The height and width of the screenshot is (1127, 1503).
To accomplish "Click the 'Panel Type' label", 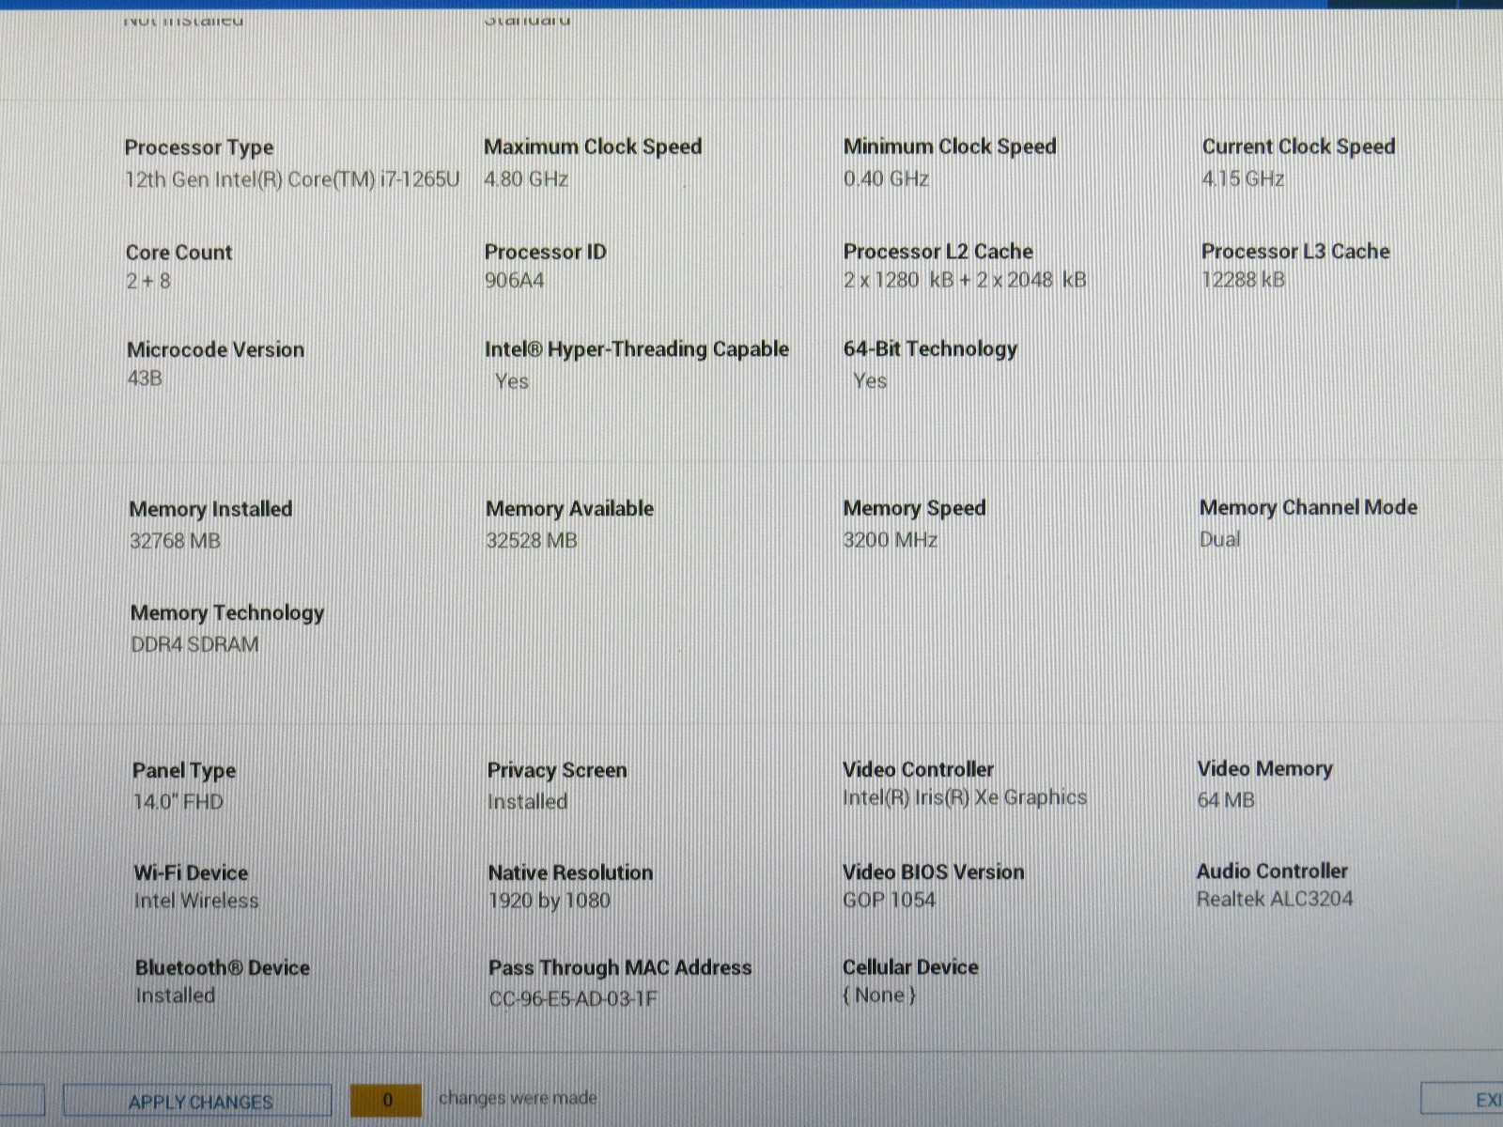I will pos(184,771).
